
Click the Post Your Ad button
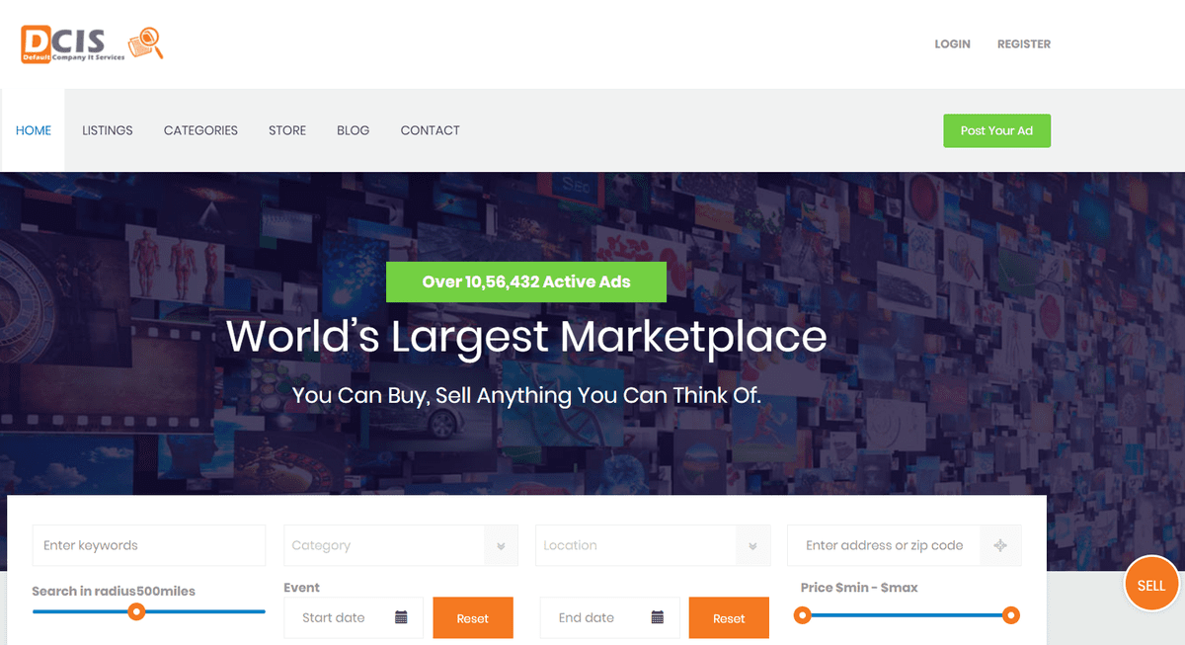point(997,130)
